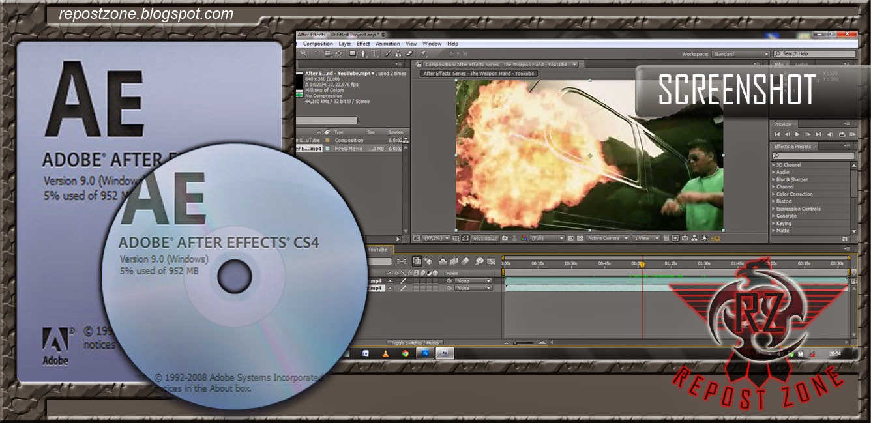
Task: Select the Puppet Pin tool
Action: [x=423, y=53]
